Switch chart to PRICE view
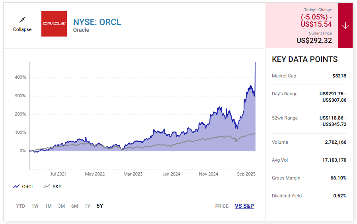Image resolution: width=357 pixels, height=224 pixels. (x=222, y=206)
